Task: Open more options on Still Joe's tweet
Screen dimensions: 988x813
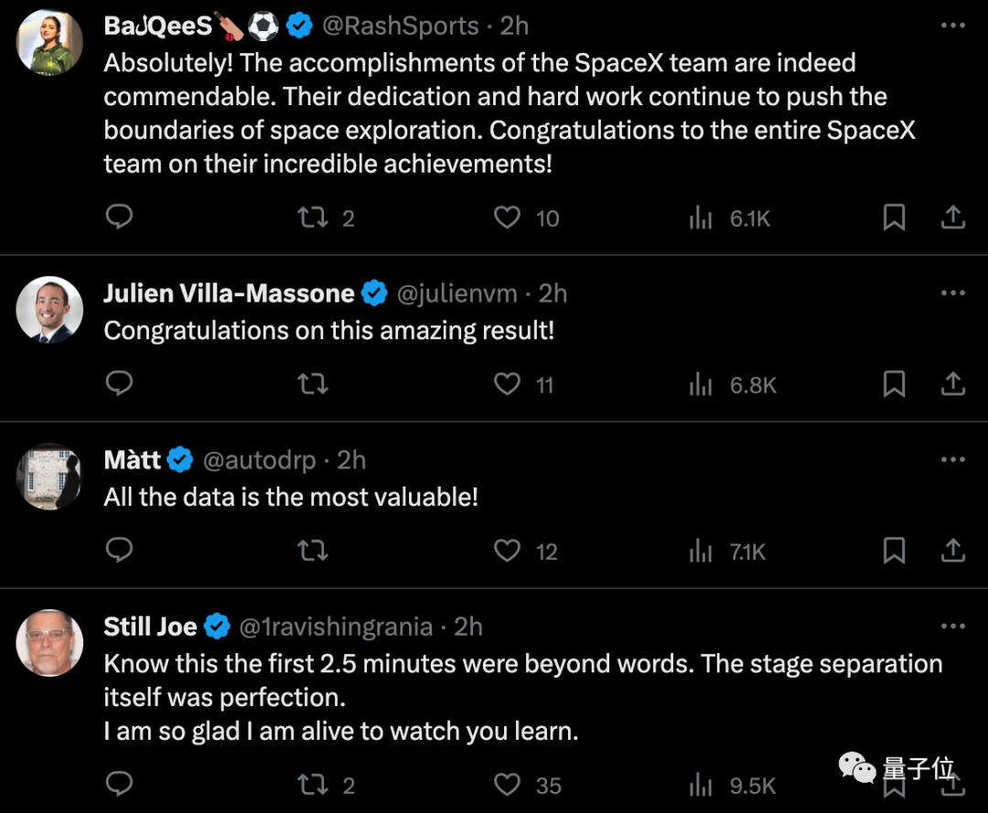Action: tap(953, 626)
